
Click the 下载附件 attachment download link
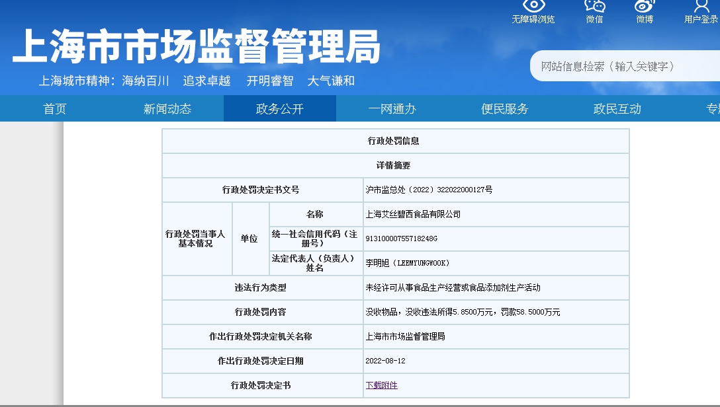[381, 385]
